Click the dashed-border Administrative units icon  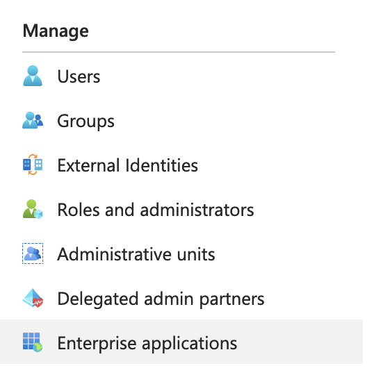(33, 253)
